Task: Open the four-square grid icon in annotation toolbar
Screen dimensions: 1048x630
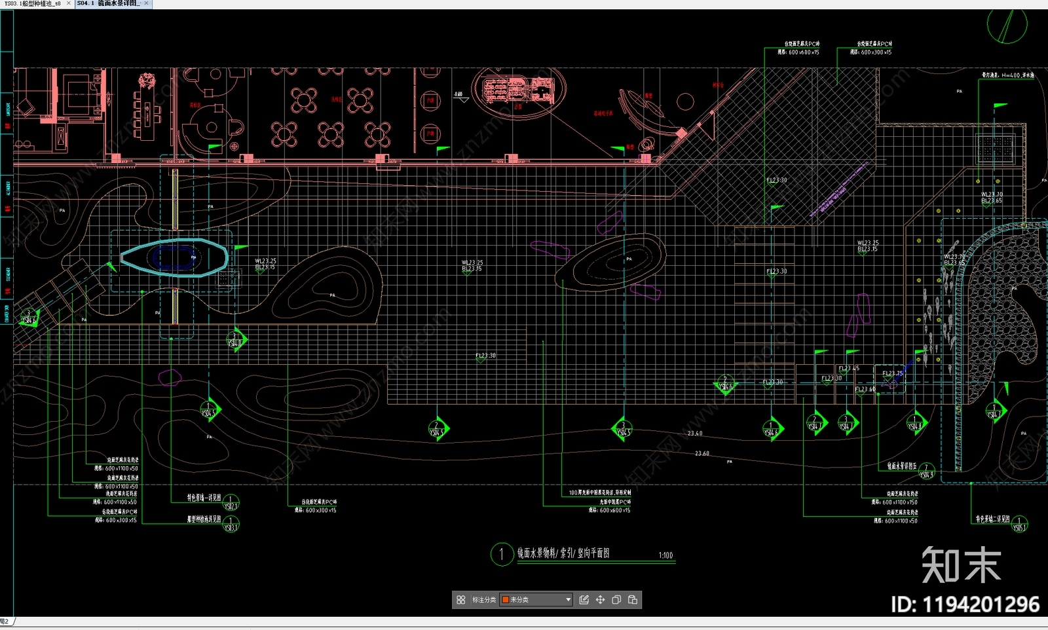Action: (x=461, y=600)
